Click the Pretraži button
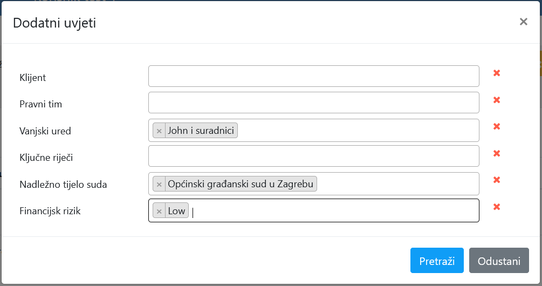This screenshot has height=286, width=542. pyautogui.click(x=437, y=261)
